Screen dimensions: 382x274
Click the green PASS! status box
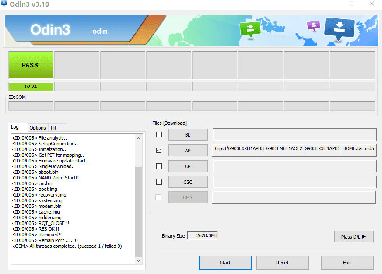[31, 65]
